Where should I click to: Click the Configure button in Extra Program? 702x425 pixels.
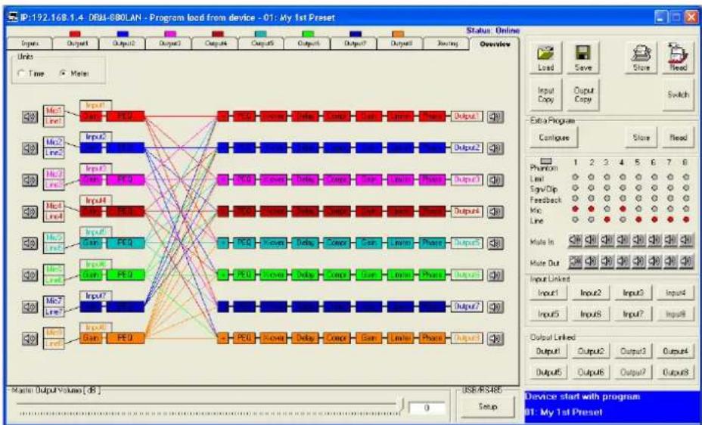[554, 139]
